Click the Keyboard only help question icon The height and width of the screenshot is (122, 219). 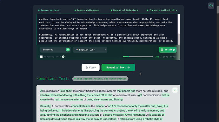[63, 57]
